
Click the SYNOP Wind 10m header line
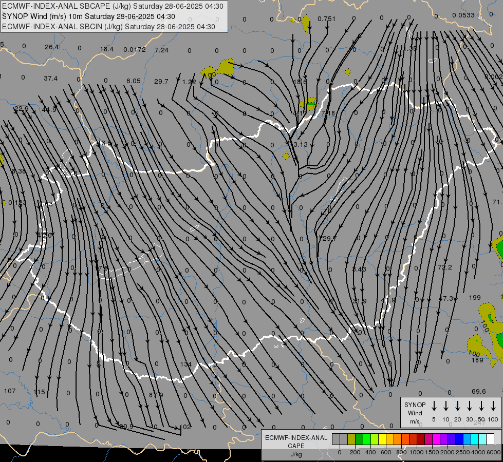point(88,16)
